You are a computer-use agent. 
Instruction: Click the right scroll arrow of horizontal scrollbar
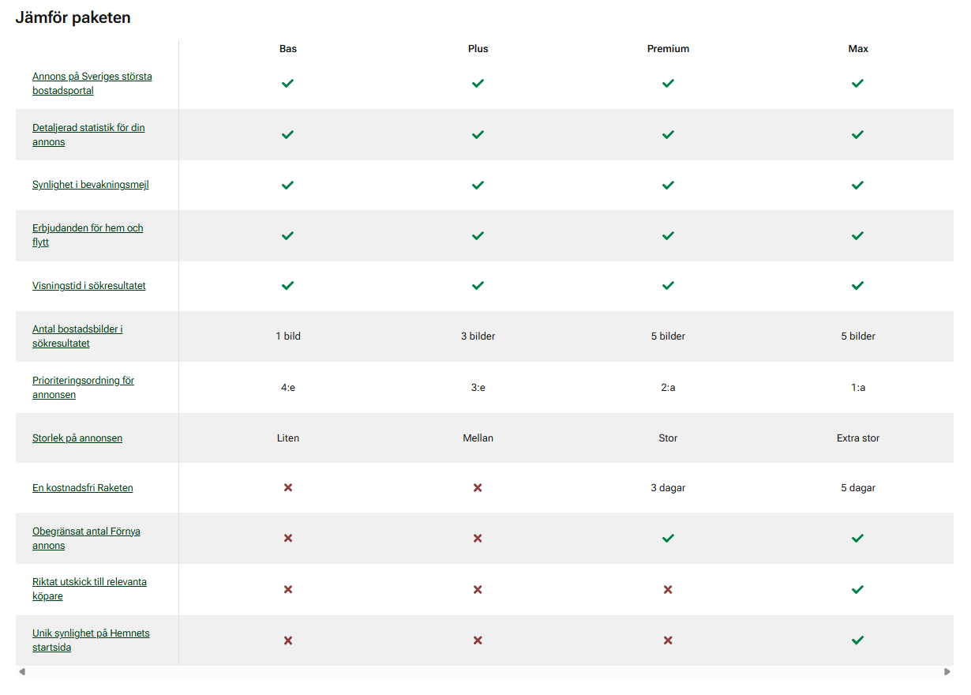point(947,672)
